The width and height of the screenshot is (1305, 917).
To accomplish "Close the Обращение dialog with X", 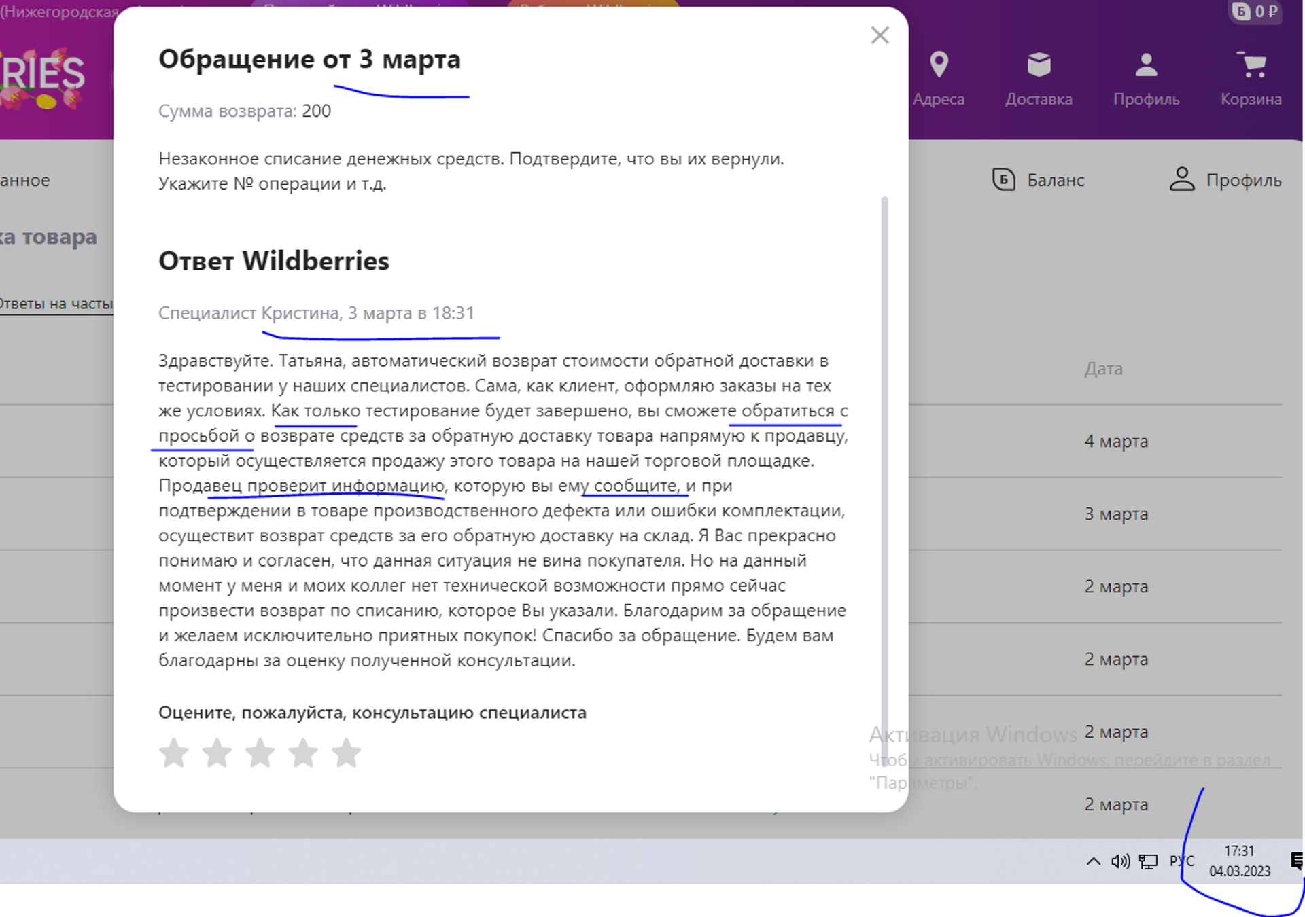I will click(880, 35).
